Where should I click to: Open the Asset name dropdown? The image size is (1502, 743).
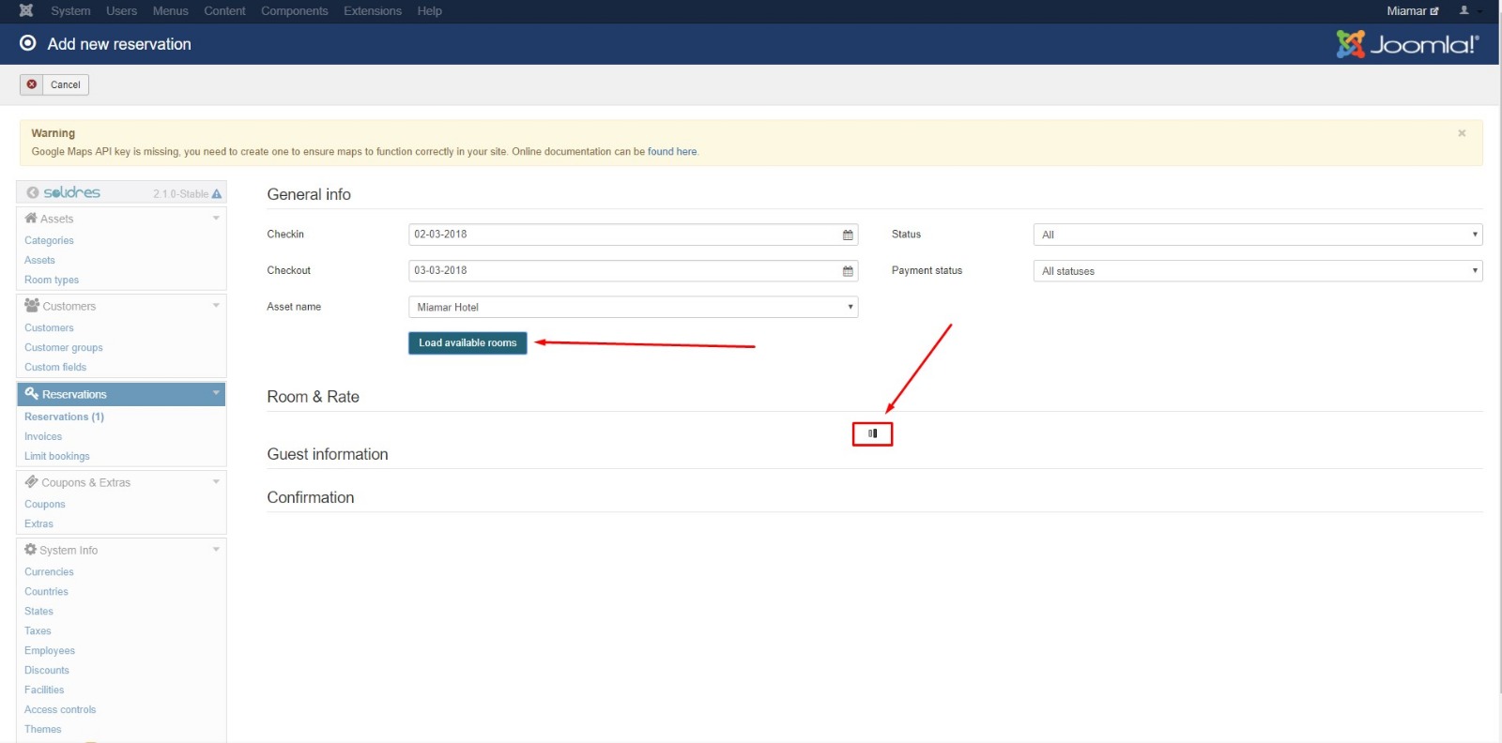pos(633,307)
